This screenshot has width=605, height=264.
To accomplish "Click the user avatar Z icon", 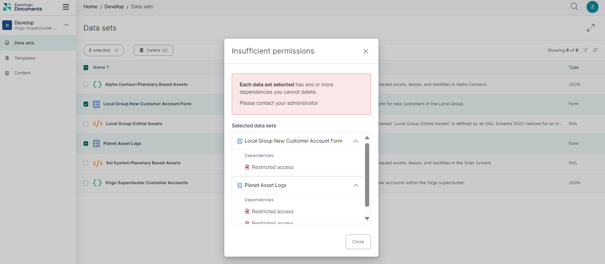I will [x=592, y=7].
